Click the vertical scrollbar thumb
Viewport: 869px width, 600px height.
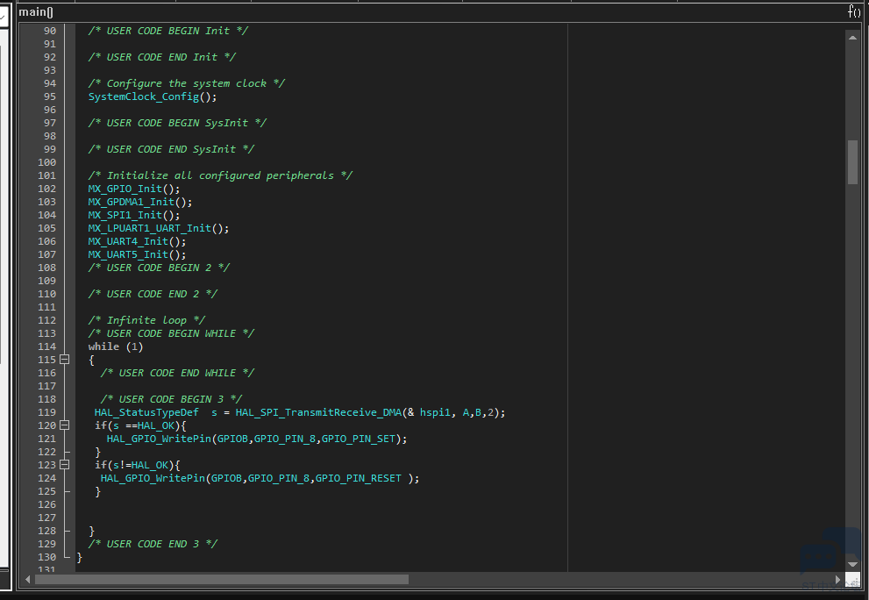852,162
